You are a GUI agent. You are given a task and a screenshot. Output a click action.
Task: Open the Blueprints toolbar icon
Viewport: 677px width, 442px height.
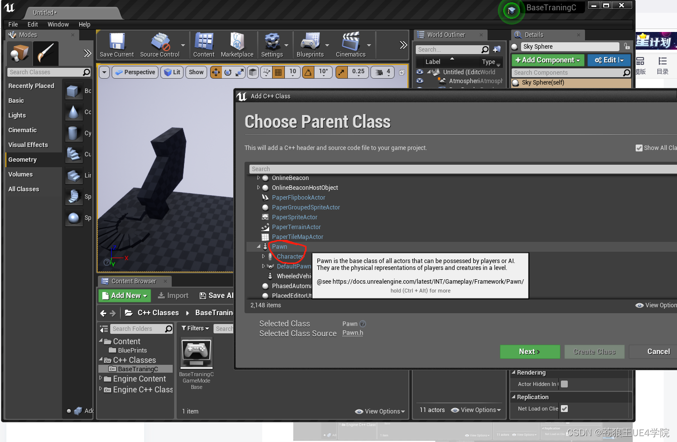(x=310, y=45)
